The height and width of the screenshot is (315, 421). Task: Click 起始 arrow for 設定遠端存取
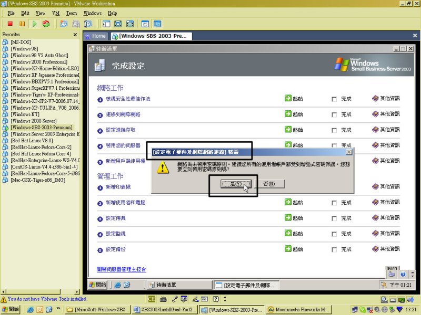click(x=288, y=129)
